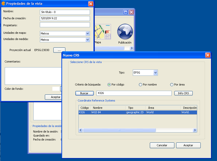Maximize the background project manager window

[x=126, y=12]
